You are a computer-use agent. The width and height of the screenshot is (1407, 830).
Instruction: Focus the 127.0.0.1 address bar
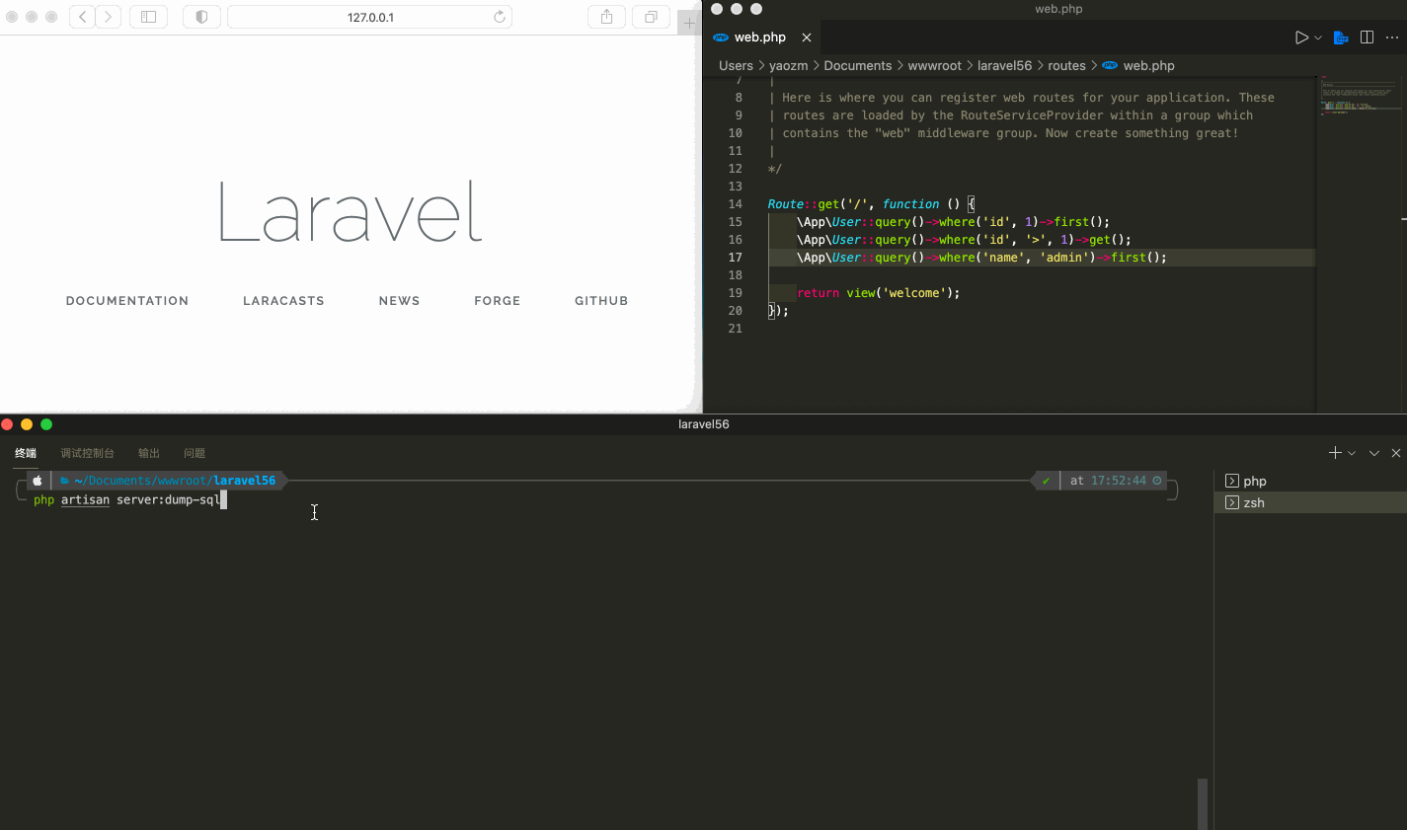pyautogui.click(x=370, y=17)
